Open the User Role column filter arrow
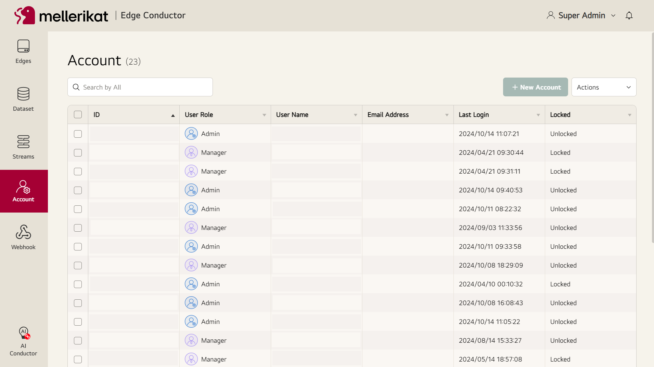Image resolution: width=654 pixels, height=367 pixels. click(264, 115)
